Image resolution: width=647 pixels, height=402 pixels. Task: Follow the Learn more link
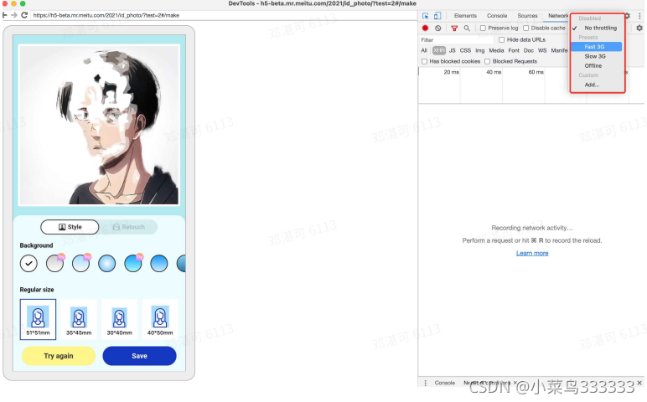tap(532, 253)
